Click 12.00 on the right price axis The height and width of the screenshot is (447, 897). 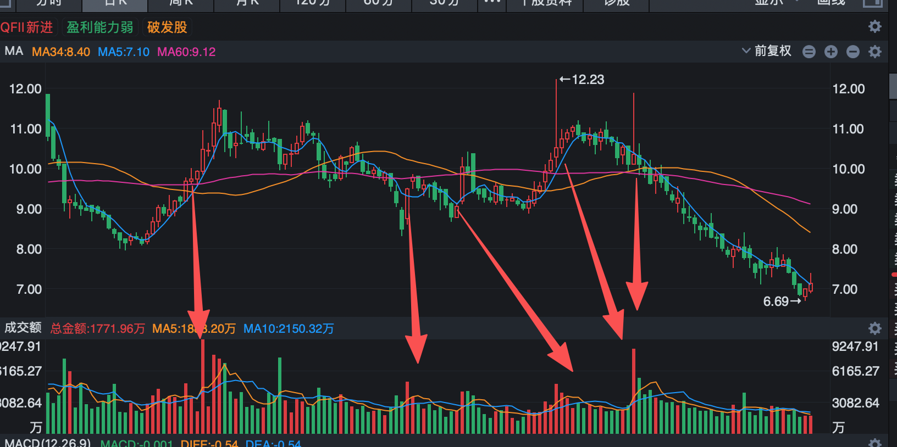coord(849,89)
